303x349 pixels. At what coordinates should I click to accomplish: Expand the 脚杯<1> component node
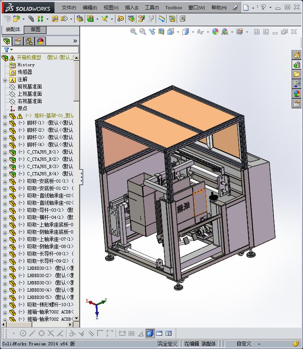tap(5, 124)
